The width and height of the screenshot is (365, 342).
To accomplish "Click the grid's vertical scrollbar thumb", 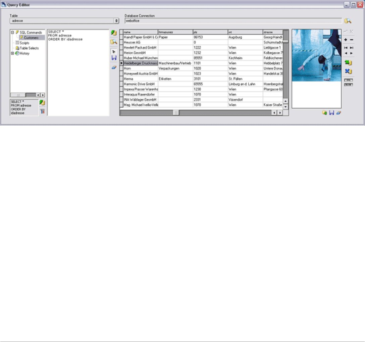I will tap(285, 42).
